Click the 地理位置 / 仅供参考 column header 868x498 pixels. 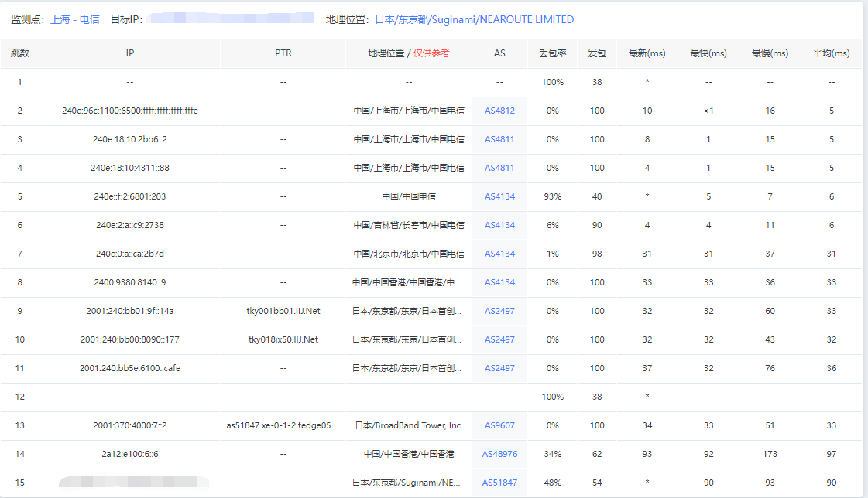click(409, 53)
